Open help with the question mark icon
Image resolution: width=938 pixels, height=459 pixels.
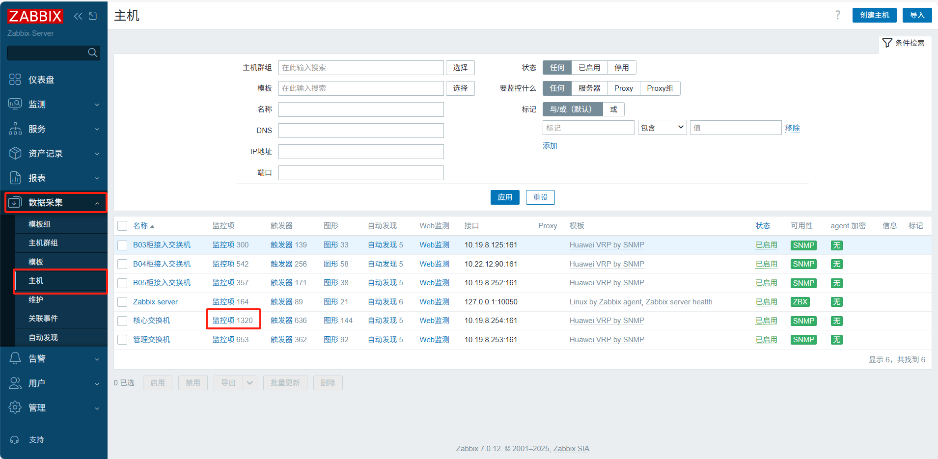coord(838,15)
